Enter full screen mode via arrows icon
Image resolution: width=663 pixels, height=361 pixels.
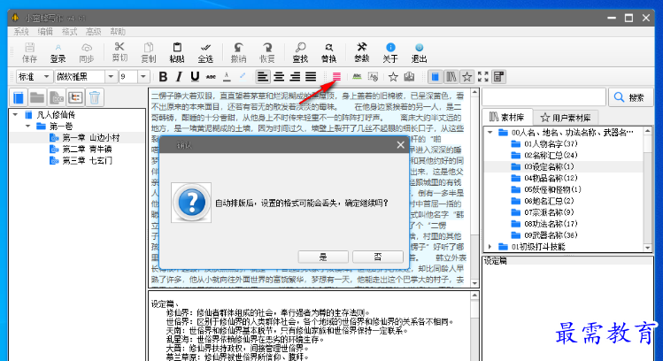point(483,76)
